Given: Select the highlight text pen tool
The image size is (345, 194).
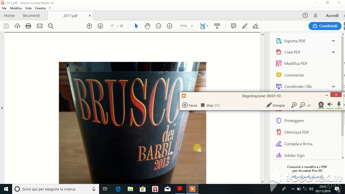Looking at the screenshot, I should 244,26.
